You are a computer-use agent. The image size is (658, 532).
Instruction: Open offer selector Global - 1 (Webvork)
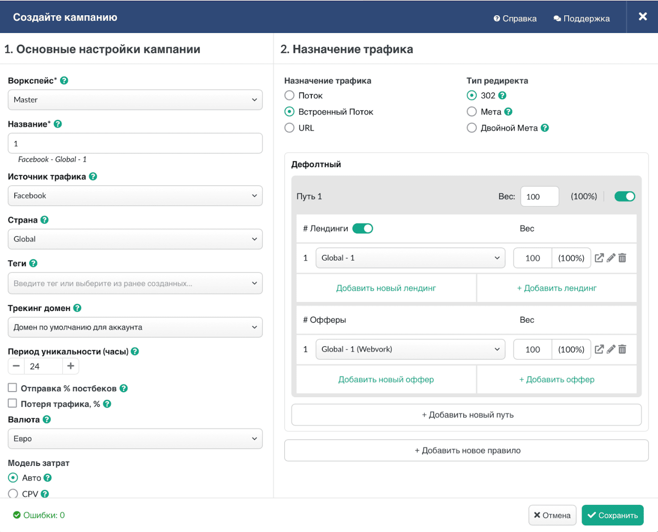(x=411, y=349)
